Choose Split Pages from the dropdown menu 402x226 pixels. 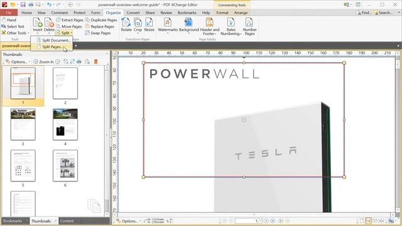click(52, 46)
